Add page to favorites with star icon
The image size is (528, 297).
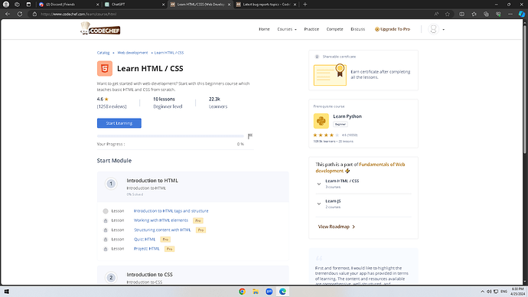pyautogui.click(x=447, y=14)
